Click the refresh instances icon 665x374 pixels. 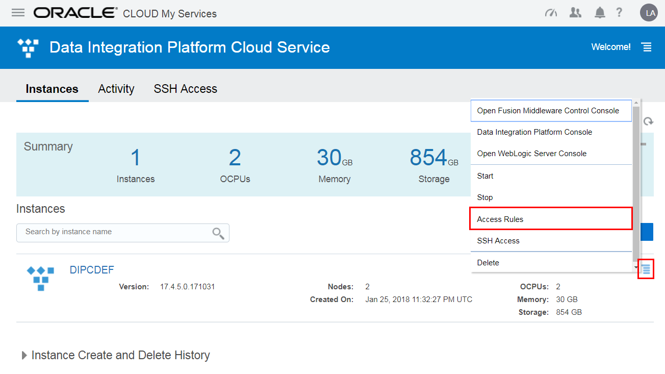click(x=648, y=121)
